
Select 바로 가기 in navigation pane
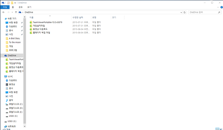(x=12, y=19)
